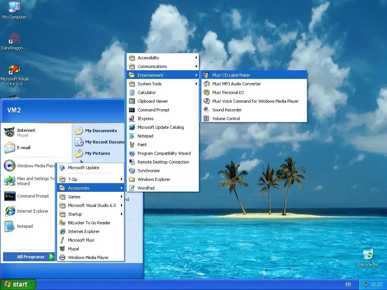
Task: Click the tray icon beside the clock
Action: [365, 284]
